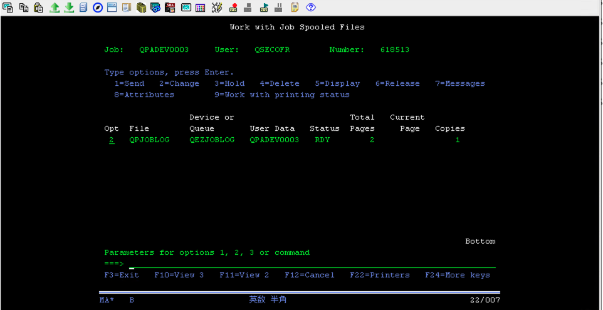Select the QEZJOBLOG queue name
Image resolution: width=603 pixels, height=310 pixels.
tap(212, 140)
